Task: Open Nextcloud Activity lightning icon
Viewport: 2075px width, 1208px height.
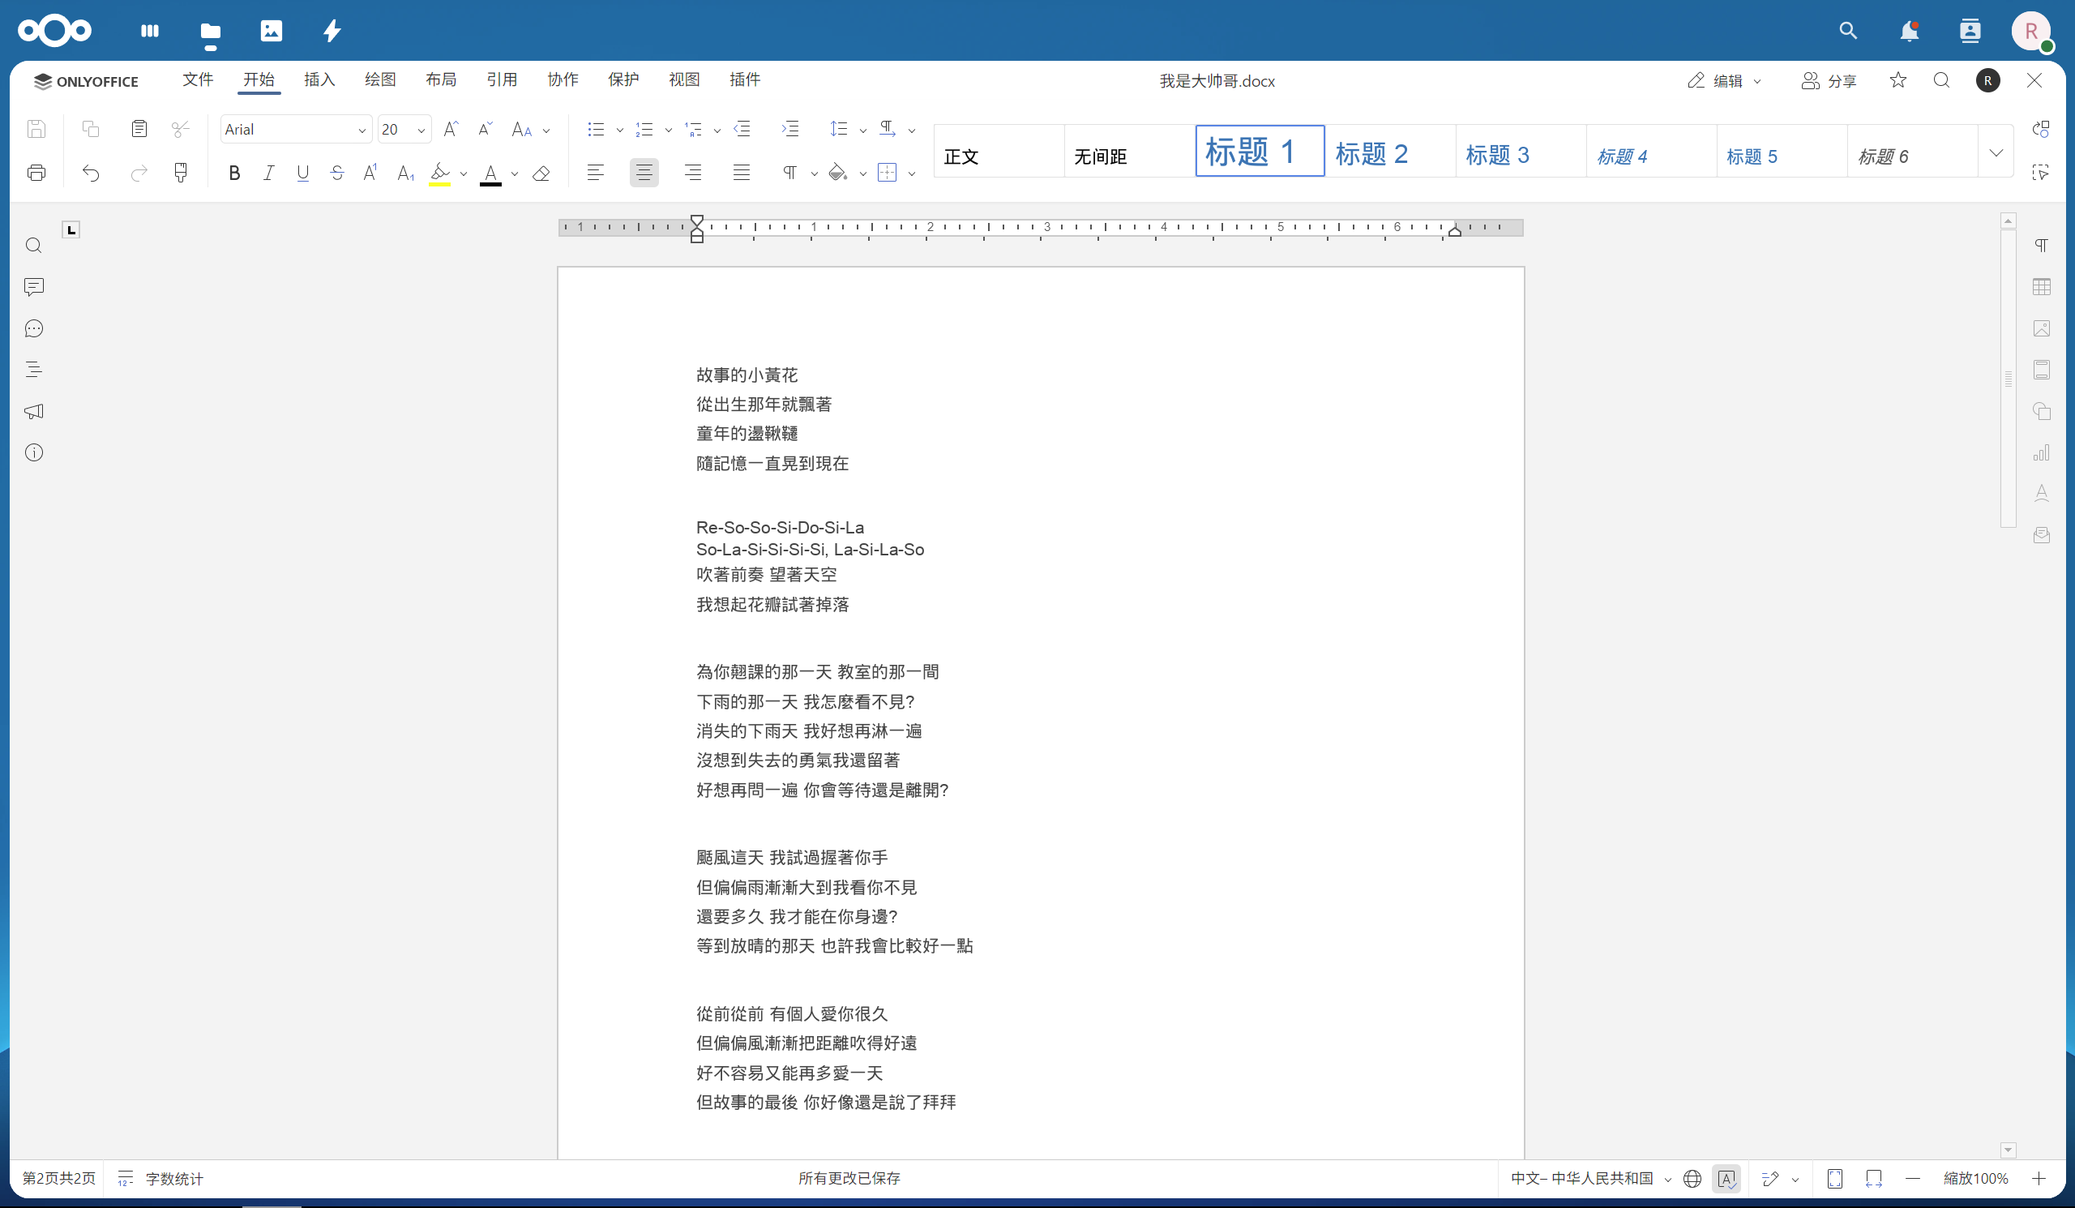Action: click(332, 32)
